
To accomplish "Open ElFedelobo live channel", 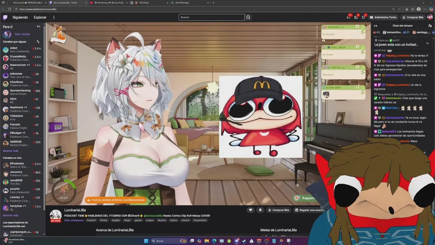I will (x=22, y=165).
